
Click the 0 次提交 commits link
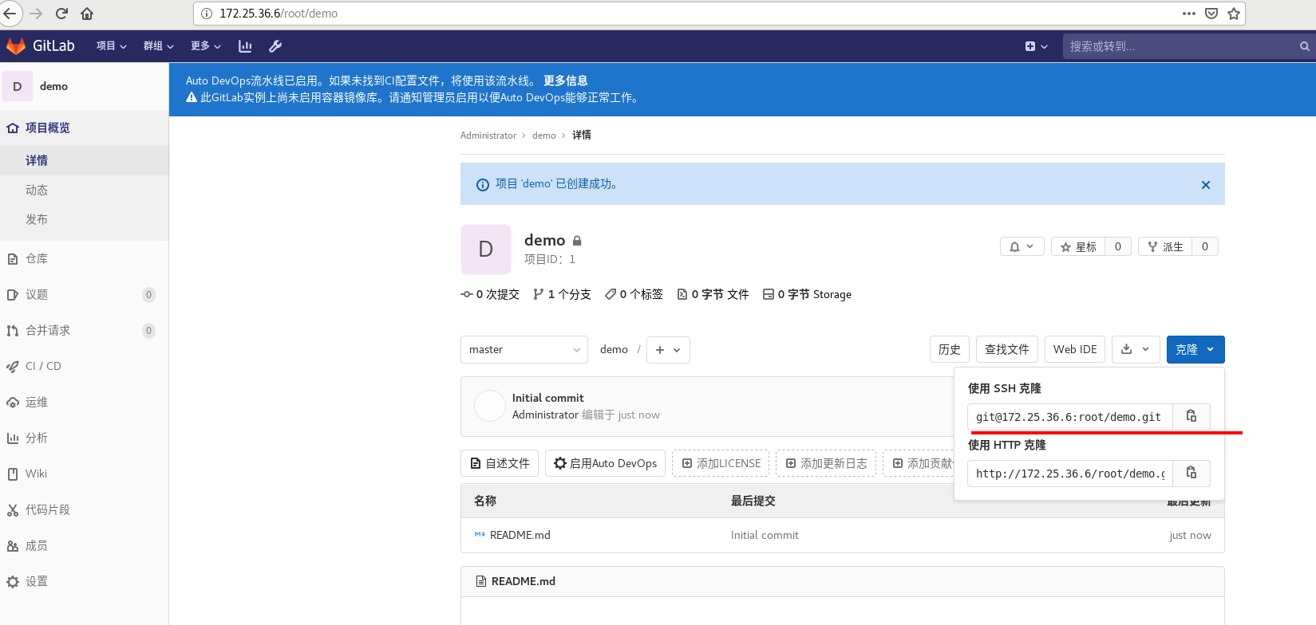(x=490, y=294)
